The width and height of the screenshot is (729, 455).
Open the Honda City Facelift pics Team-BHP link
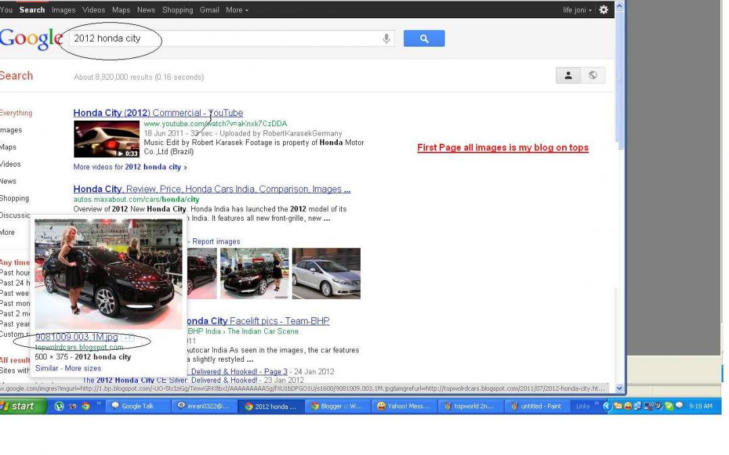[x=258, y=321]
